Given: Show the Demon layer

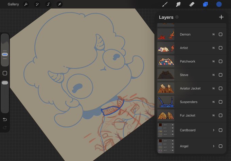Looking at the screenshot, I should [220, 35].
